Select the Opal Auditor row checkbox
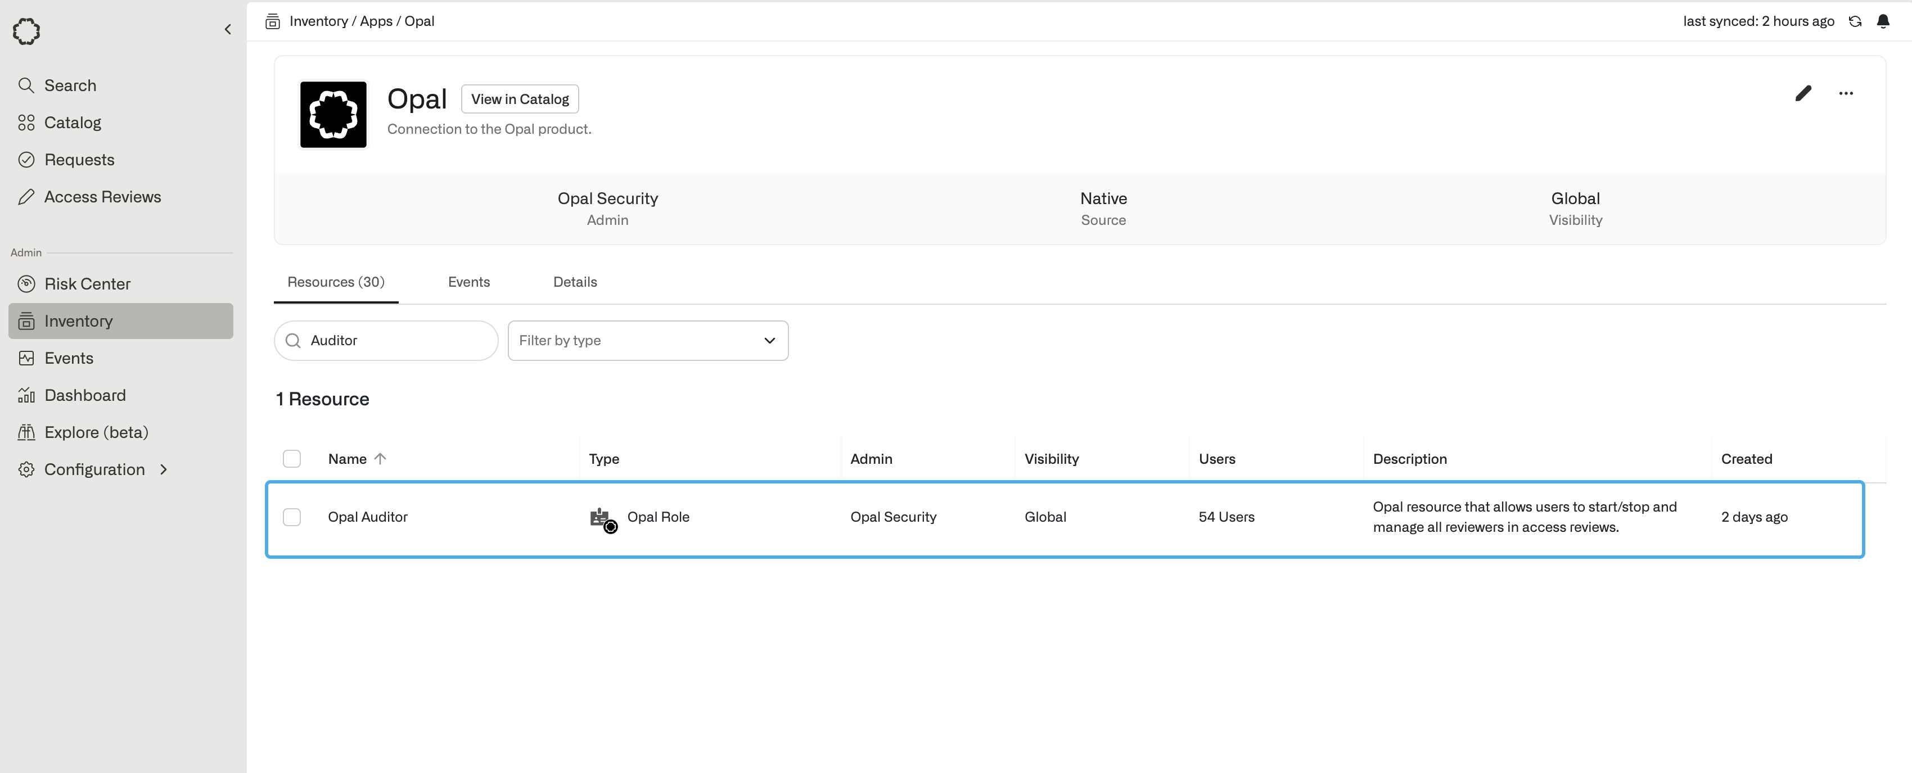 click(x=292, y=517)
